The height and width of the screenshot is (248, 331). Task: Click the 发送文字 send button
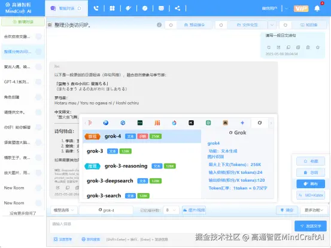click(x=311, y=226)
